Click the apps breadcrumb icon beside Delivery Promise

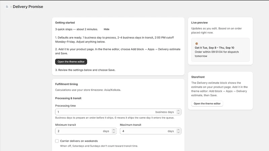tap(7, 7)
